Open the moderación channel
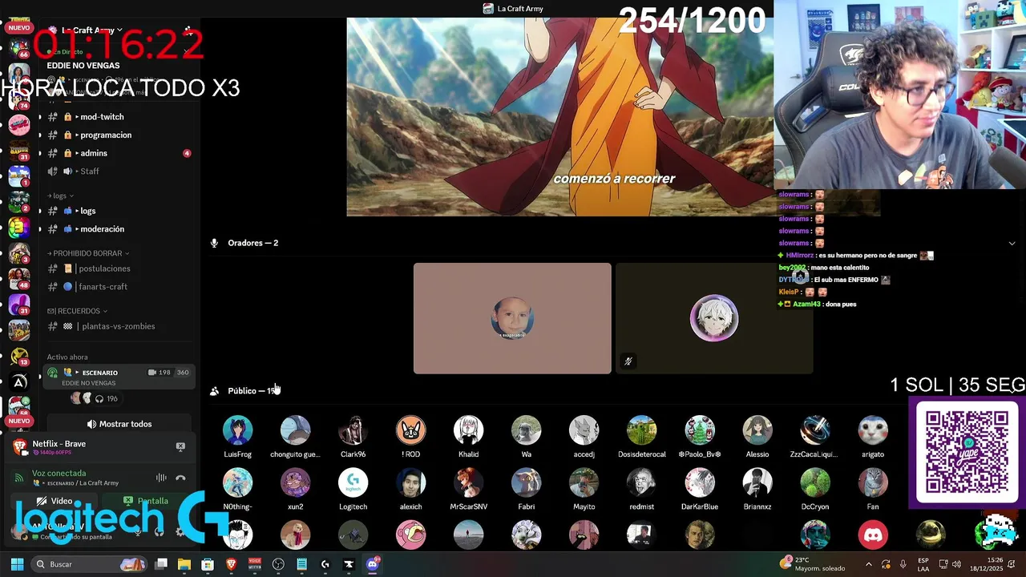Screen dimensions: 1026x577 pos(118,229)
